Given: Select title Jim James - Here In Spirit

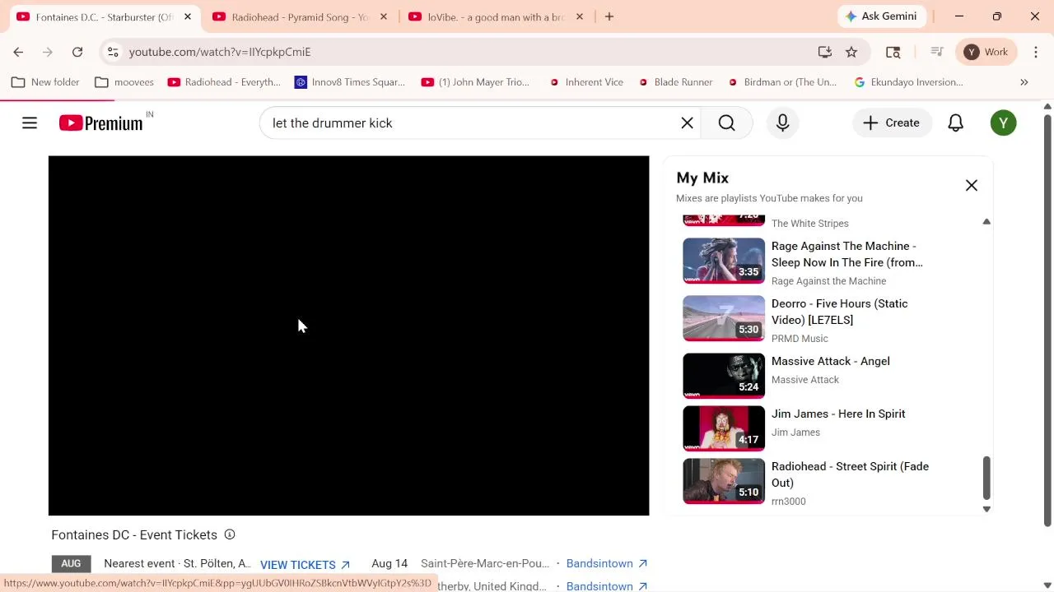Looking at the screenshot, I should click(838, 414).
